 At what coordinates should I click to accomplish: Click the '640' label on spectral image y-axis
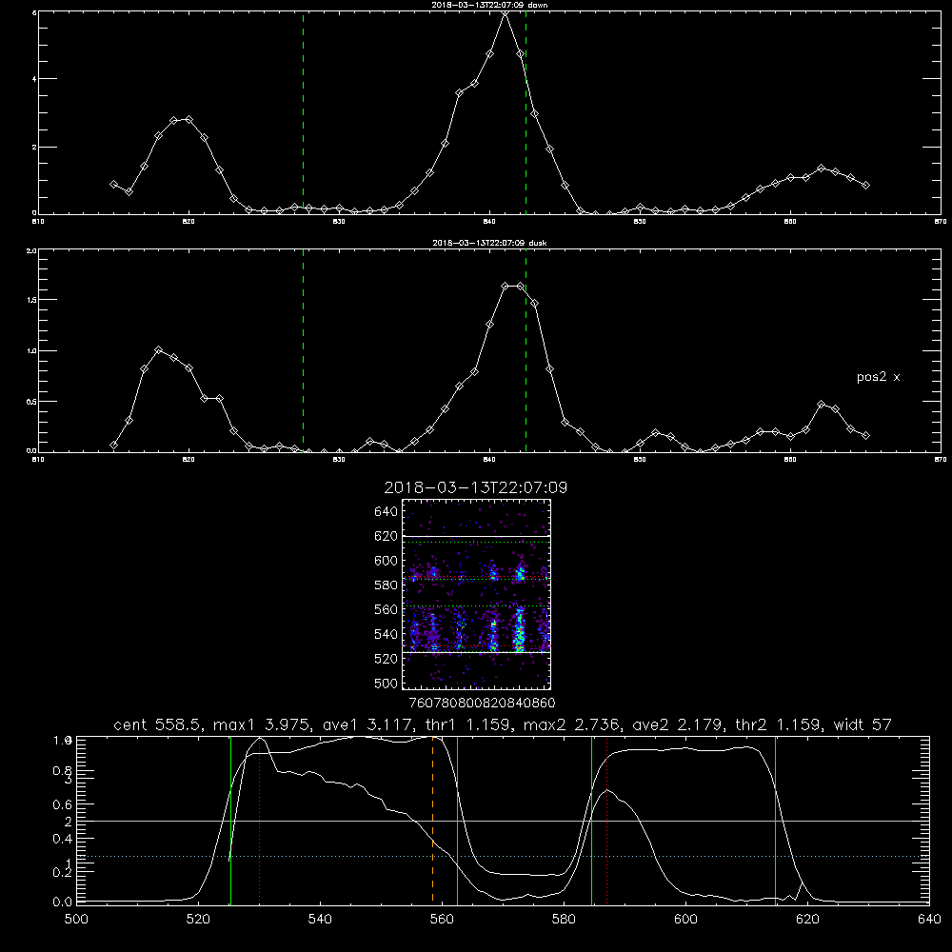387,512
